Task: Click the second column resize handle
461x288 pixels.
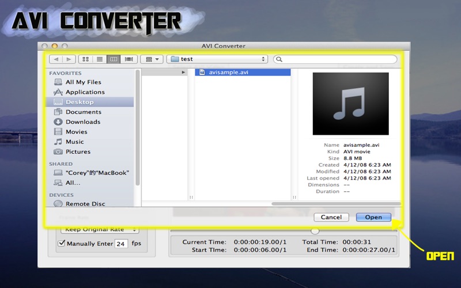Action: coord(294,197)
